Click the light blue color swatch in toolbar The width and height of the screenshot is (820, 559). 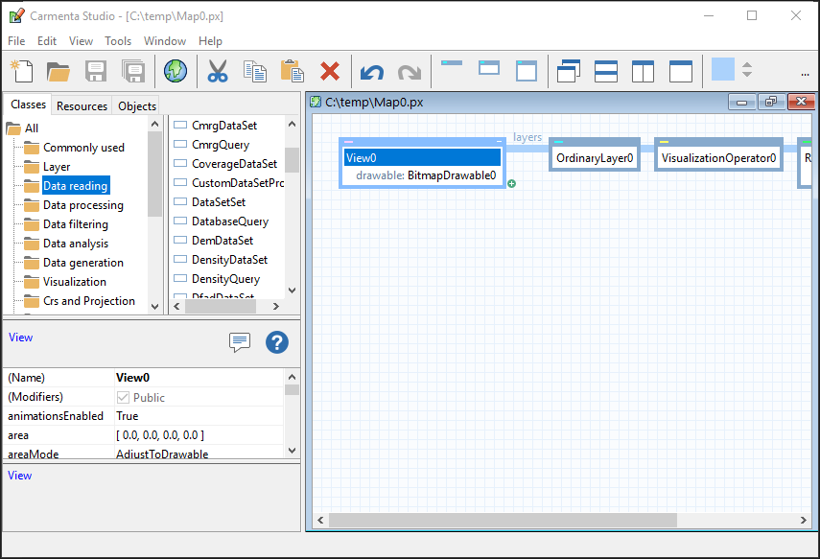pos(722,70)
